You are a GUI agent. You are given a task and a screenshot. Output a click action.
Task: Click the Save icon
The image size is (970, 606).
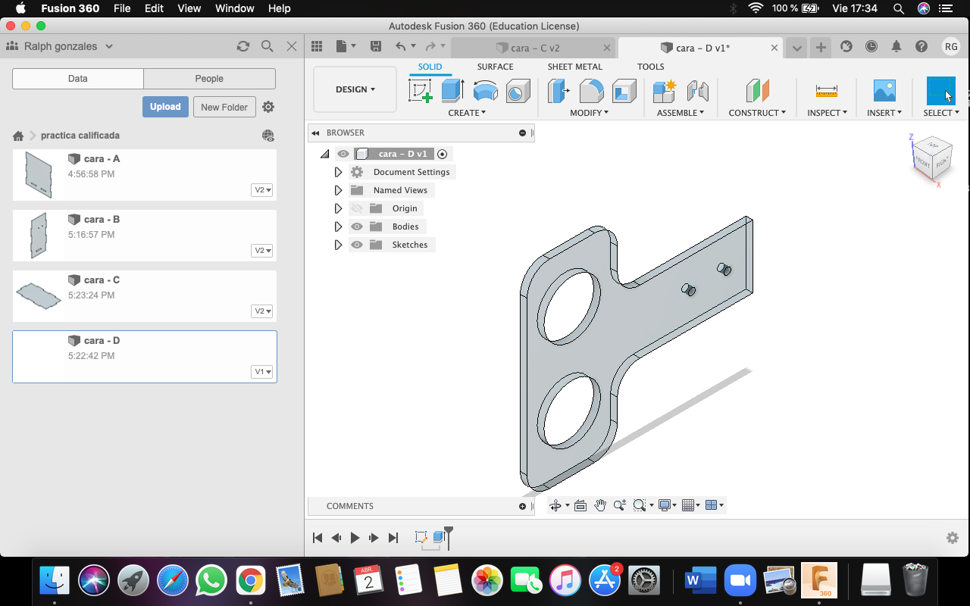pos(376,46)
